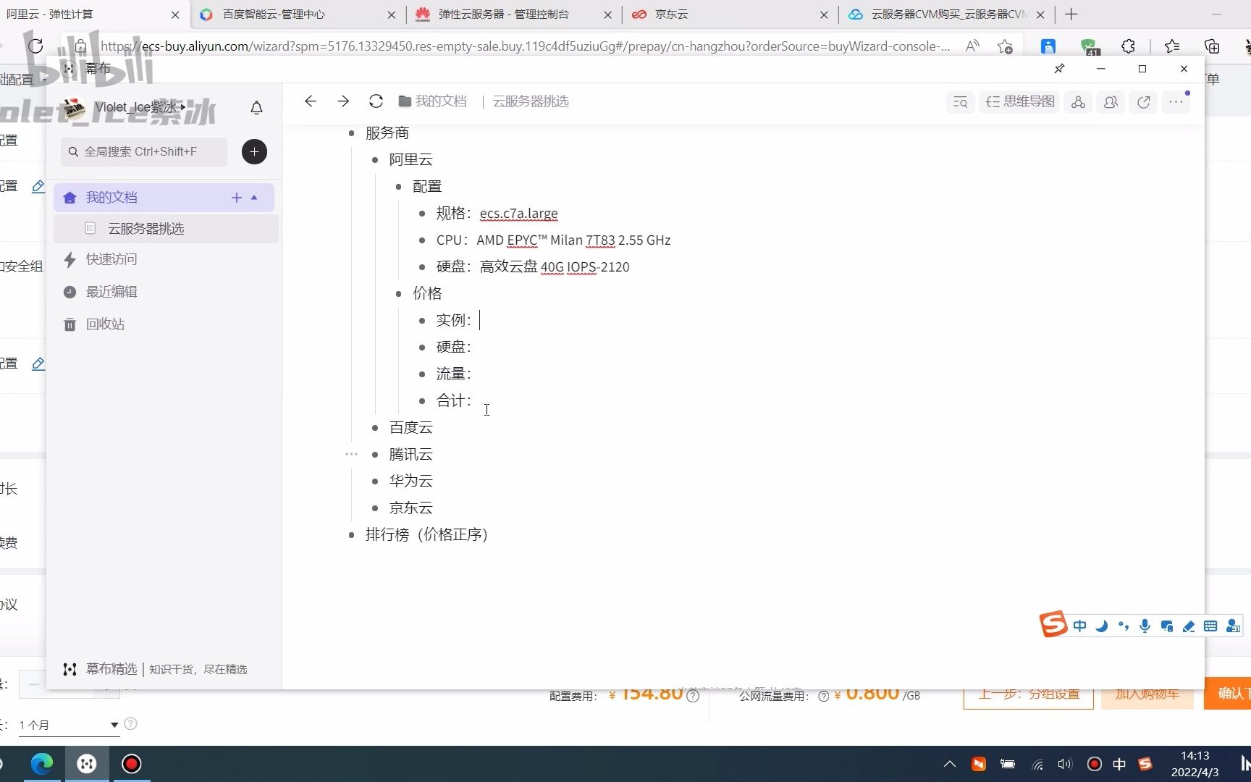Open Edge extensions puzzle icon
1251x782 pixels.
[x=1128, y=46]
